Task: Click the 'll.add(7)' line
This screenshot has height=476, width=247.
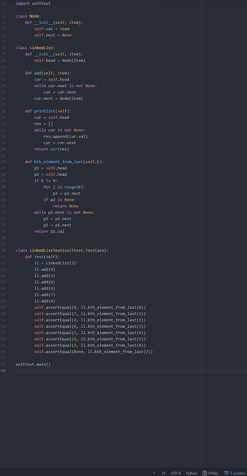Action: 45,295
